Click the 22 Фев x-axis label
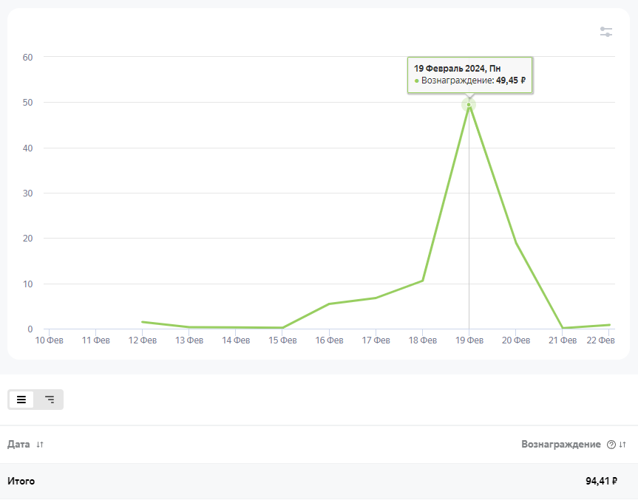This screenshot has width=638, height=500. [600, 340]
